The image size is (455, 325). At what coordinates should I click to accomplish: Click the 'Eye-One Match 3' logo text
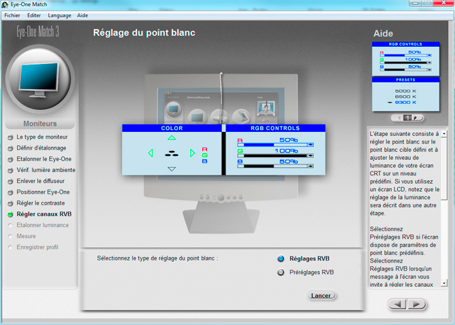point(38,32)
